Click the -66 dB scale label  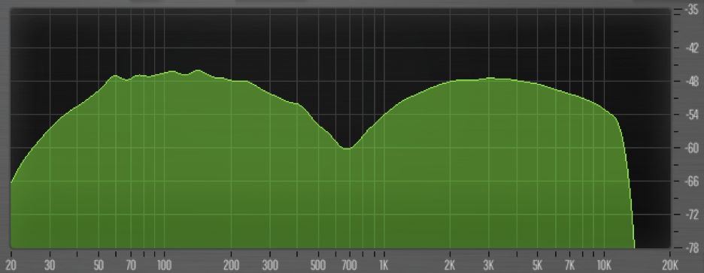(691, 181)
